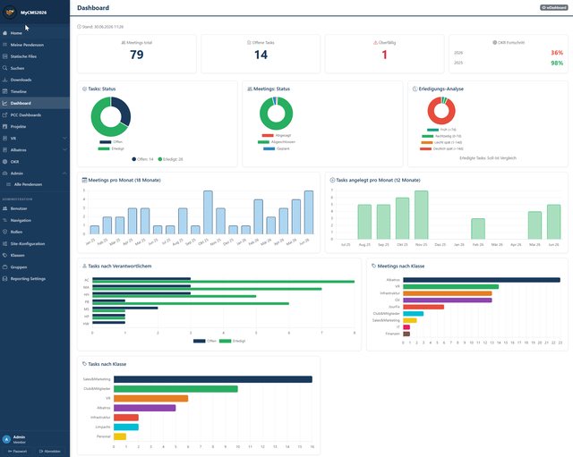Click plus icon beside Tasks angelegt pro Monat
This screenshot has height=457, width=573.
(332, 180)
